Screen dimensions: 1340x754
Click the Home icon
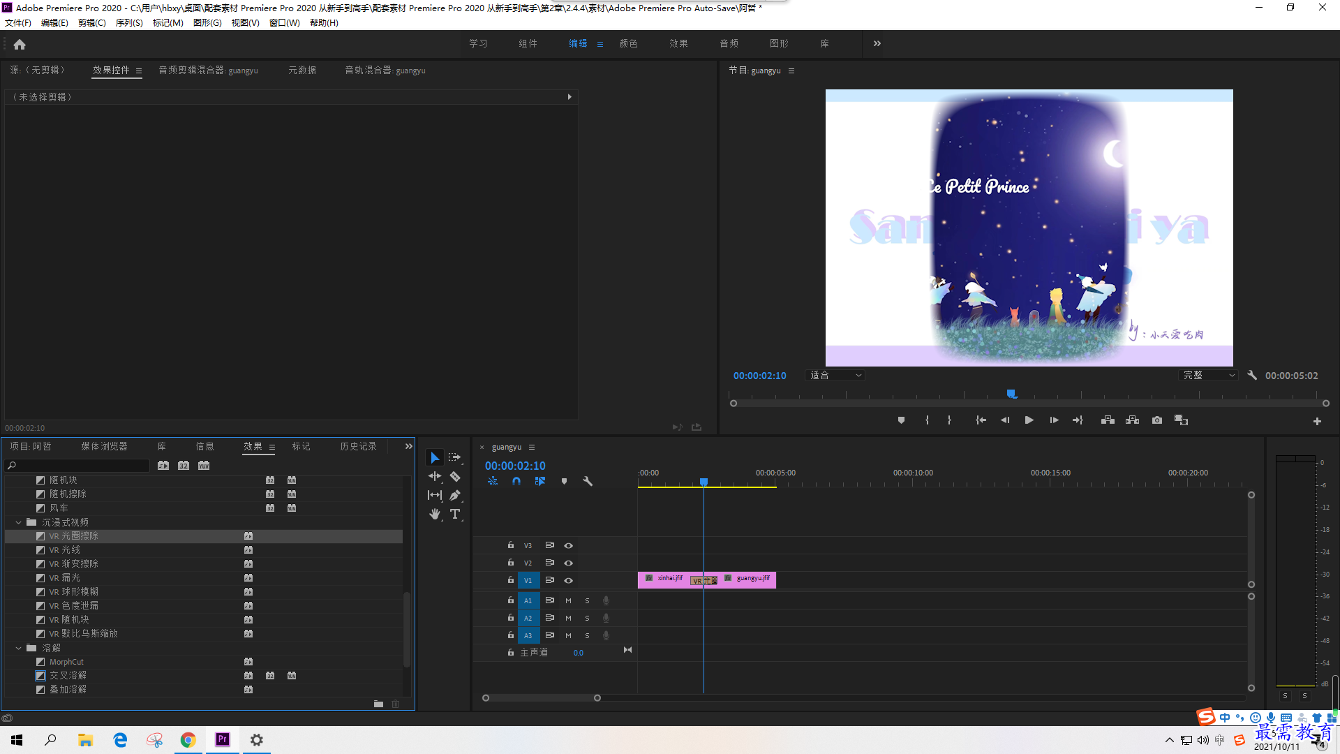pyautogui.click(x=20, y=44)
